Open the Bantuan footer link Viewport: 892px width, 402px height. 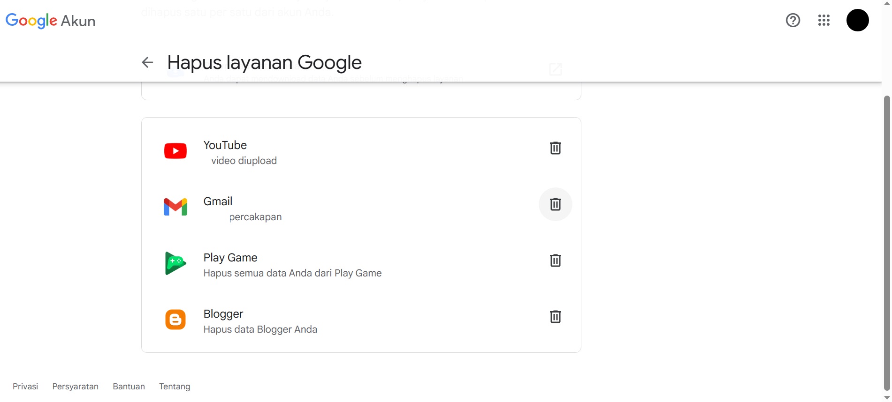pyautogui.click(x=129, y=387)
